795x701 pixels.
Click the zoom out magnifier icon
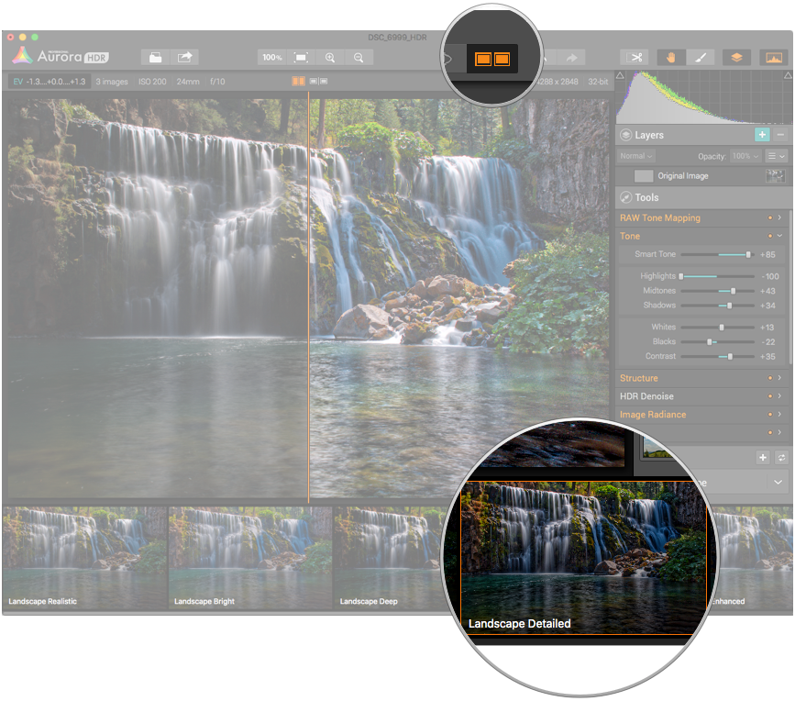(359, 57)
